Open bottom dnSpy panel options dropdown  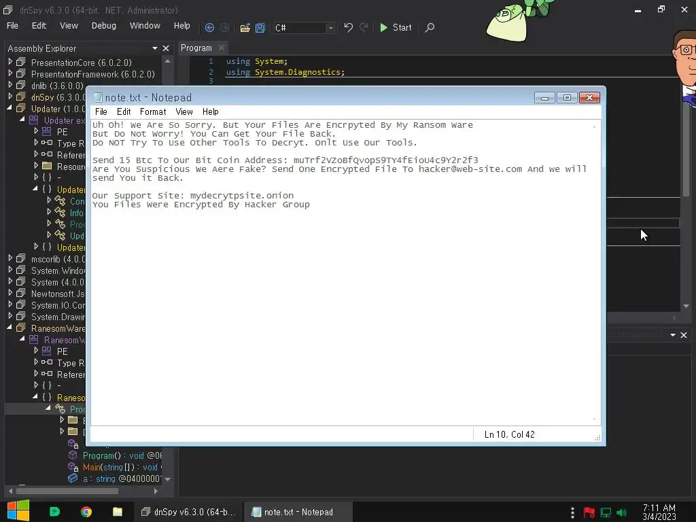(x=673, y=335)
